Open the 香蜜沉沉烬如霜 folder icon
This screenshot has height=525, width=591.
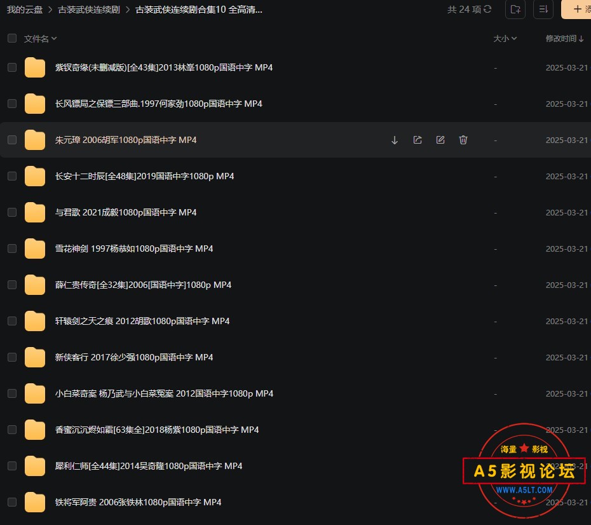35,430
